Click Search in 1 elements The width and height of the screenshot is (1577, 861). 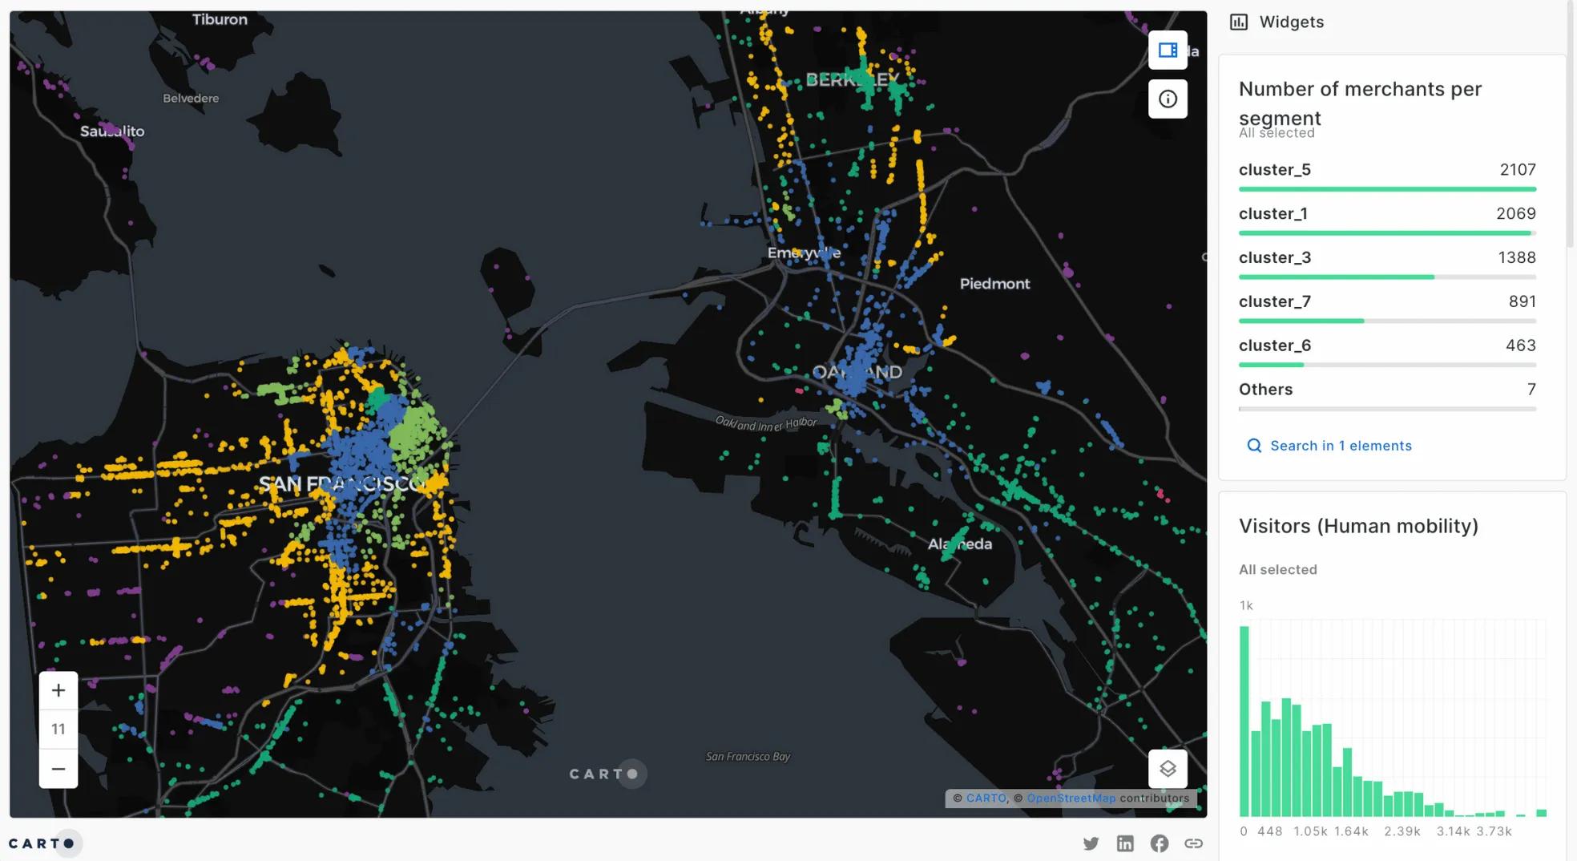tap(1340, 446)
